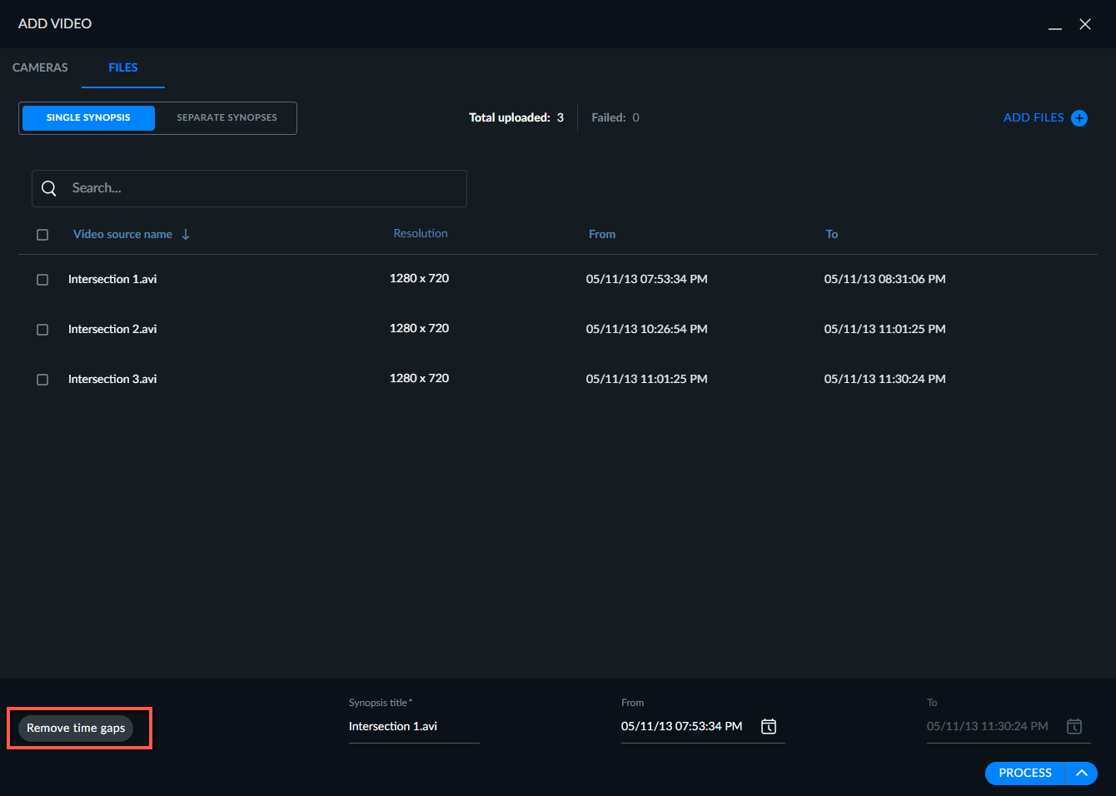Expand the Process options chevron
This screenshot has width=1116, height=796.
point(1082,774)
